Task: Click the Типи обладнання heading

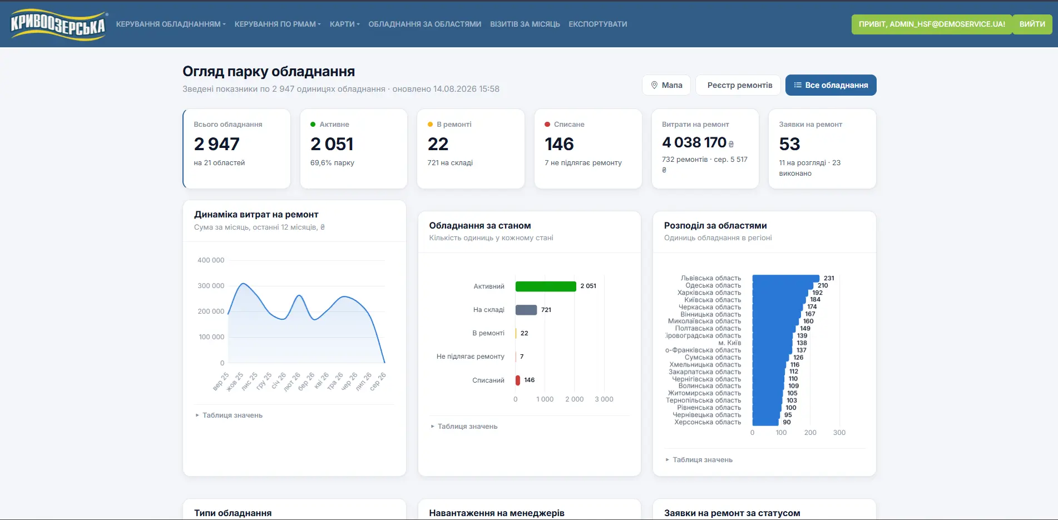Action: coord(233,513)
